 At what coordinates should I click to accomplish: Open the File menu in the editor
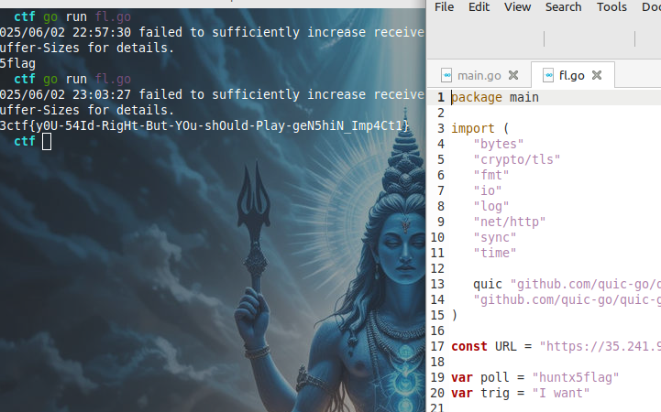444,7
